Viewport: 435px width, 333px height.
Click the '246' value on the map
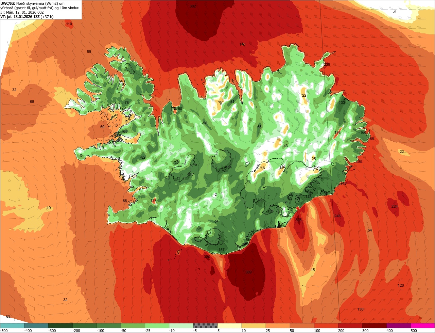[x=337, y=216]
